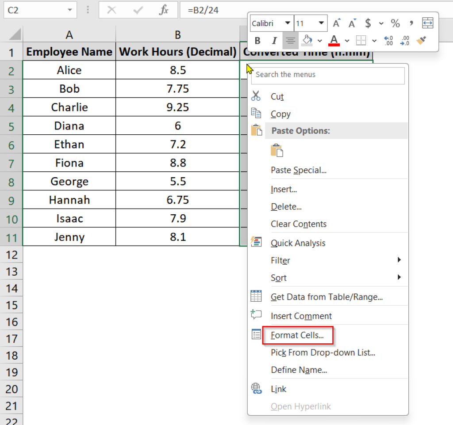This screenshot has width=453, height=425.
Task: Toggle italic formatting
Action: 274,40
